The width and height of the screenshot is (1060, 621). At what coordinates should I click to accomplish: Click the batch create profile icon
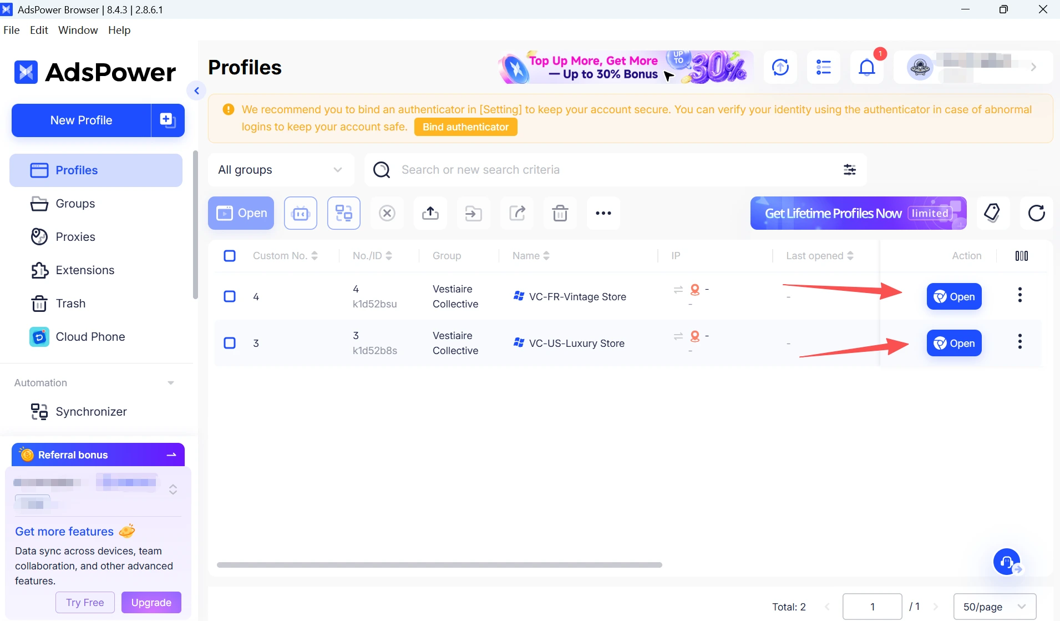(x=168, y=120)
